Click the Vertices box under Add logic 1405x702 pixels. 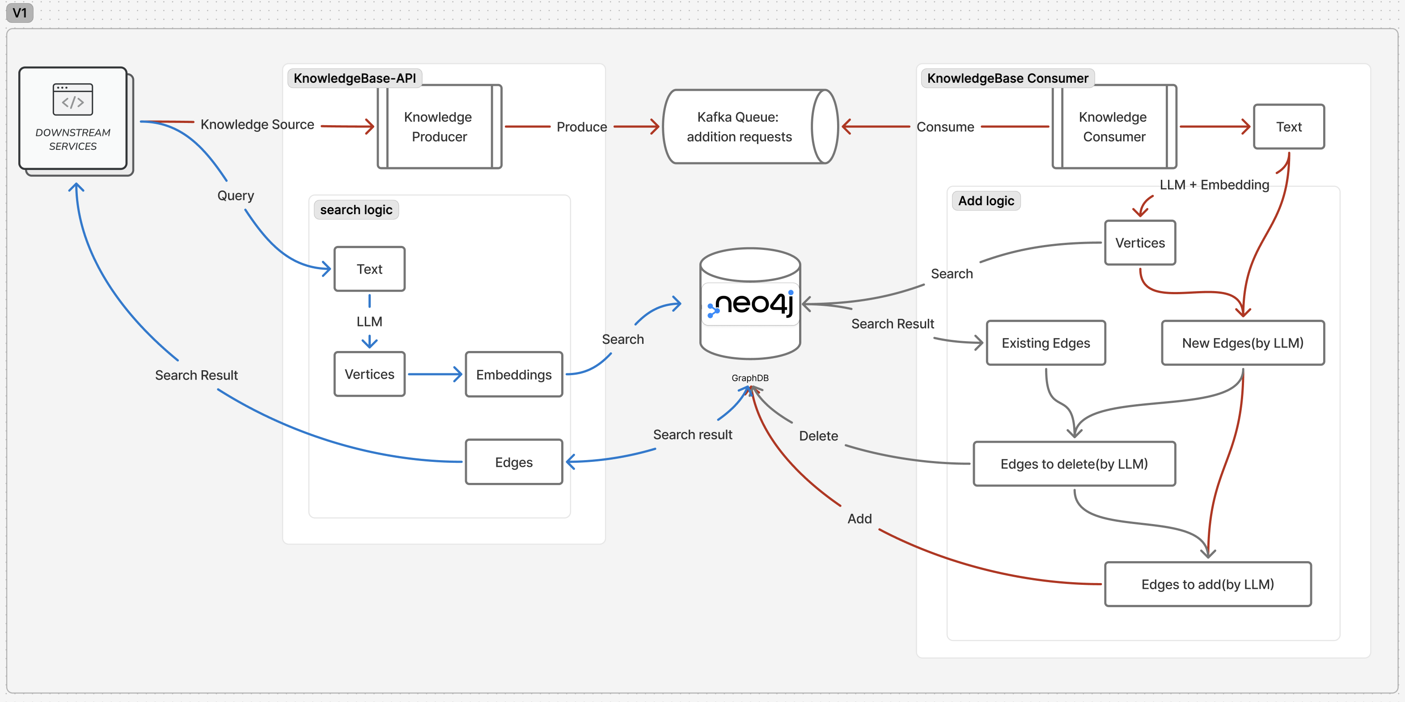(x=1140, y=243)
